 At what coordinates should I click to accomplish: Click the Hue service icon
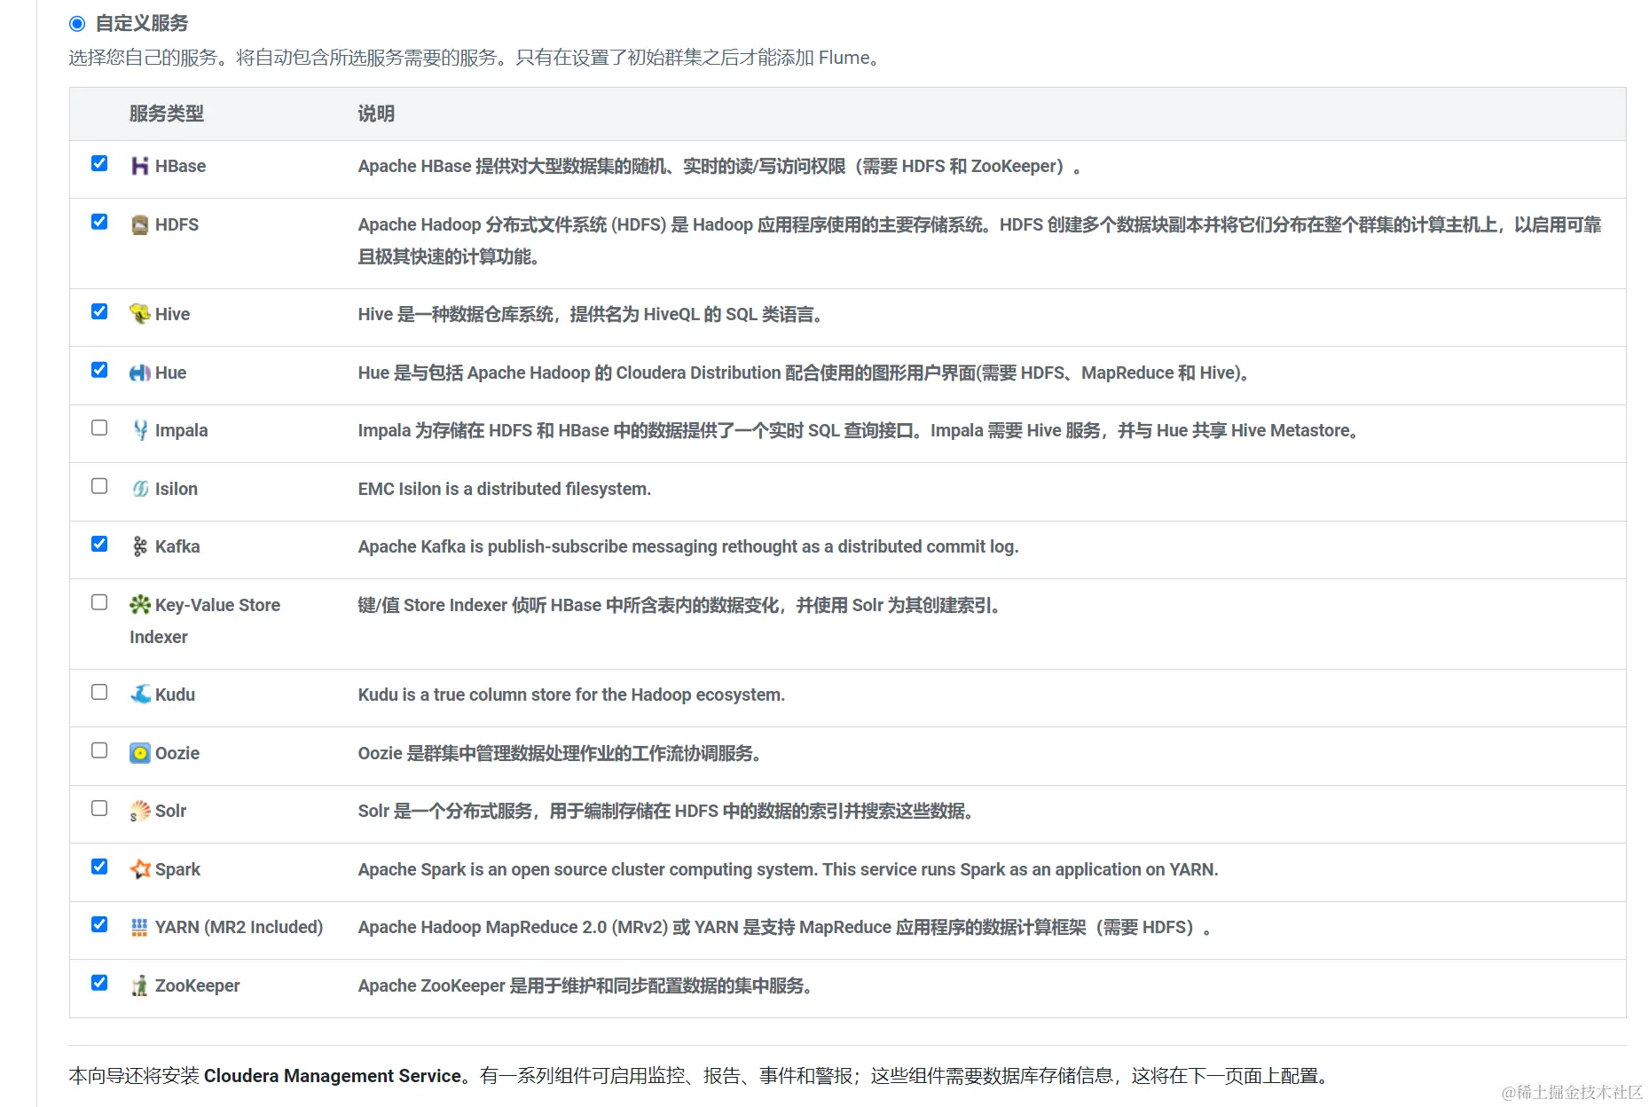pyautogui.click(x=139, y=373)
